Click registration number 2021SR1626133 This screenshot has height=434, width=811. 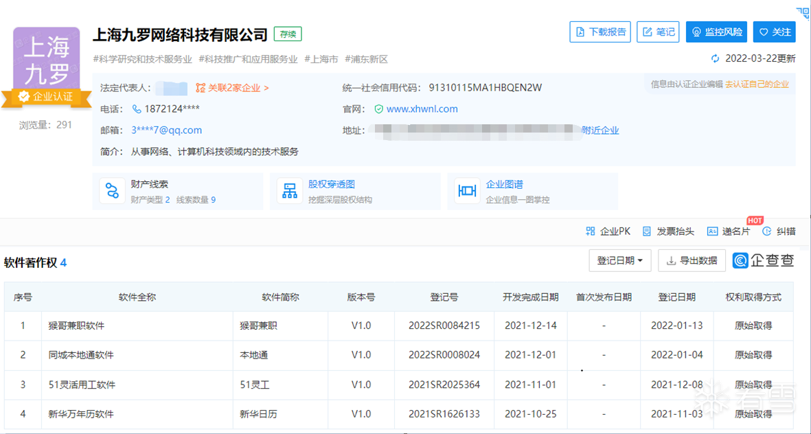pyautogui.click(x=444, y=414)
